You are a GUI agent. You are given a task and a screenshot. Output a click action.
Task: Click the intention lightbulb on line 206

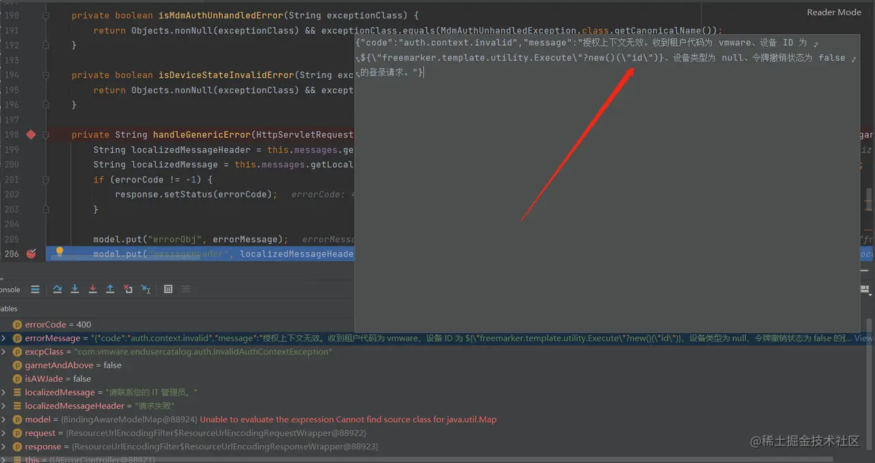tap(59, 251)
